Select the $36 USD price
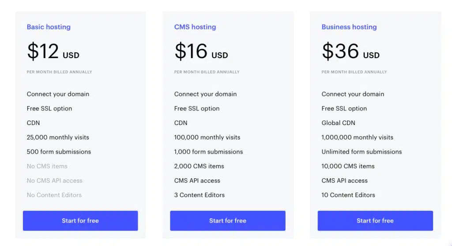 point(350,51)
